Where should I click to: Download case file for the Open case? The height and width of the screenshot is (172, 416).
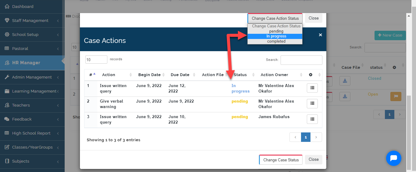[x=345, y=96]
